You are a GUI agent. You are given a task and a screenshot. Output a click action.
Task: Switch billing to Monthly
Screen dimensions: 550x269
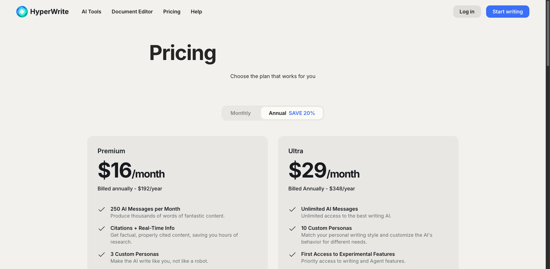pos(241,113)
